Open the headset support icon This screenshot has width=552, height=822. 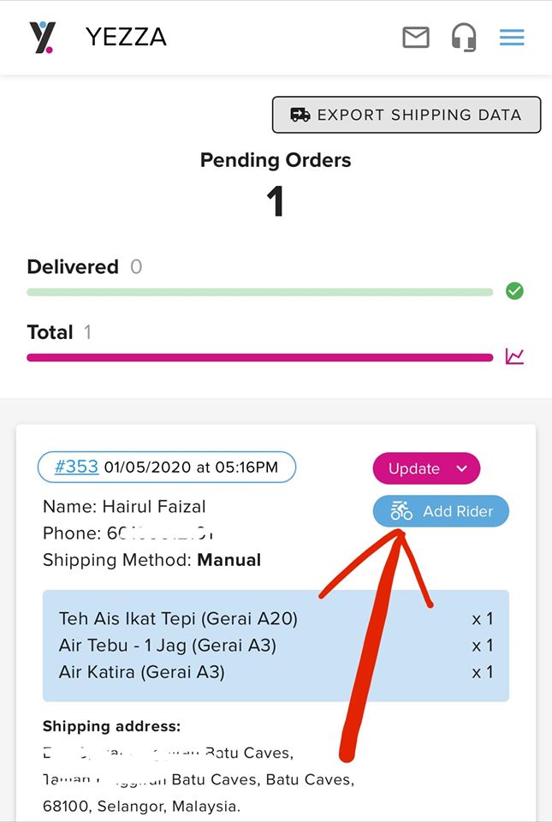click(464, 37)
